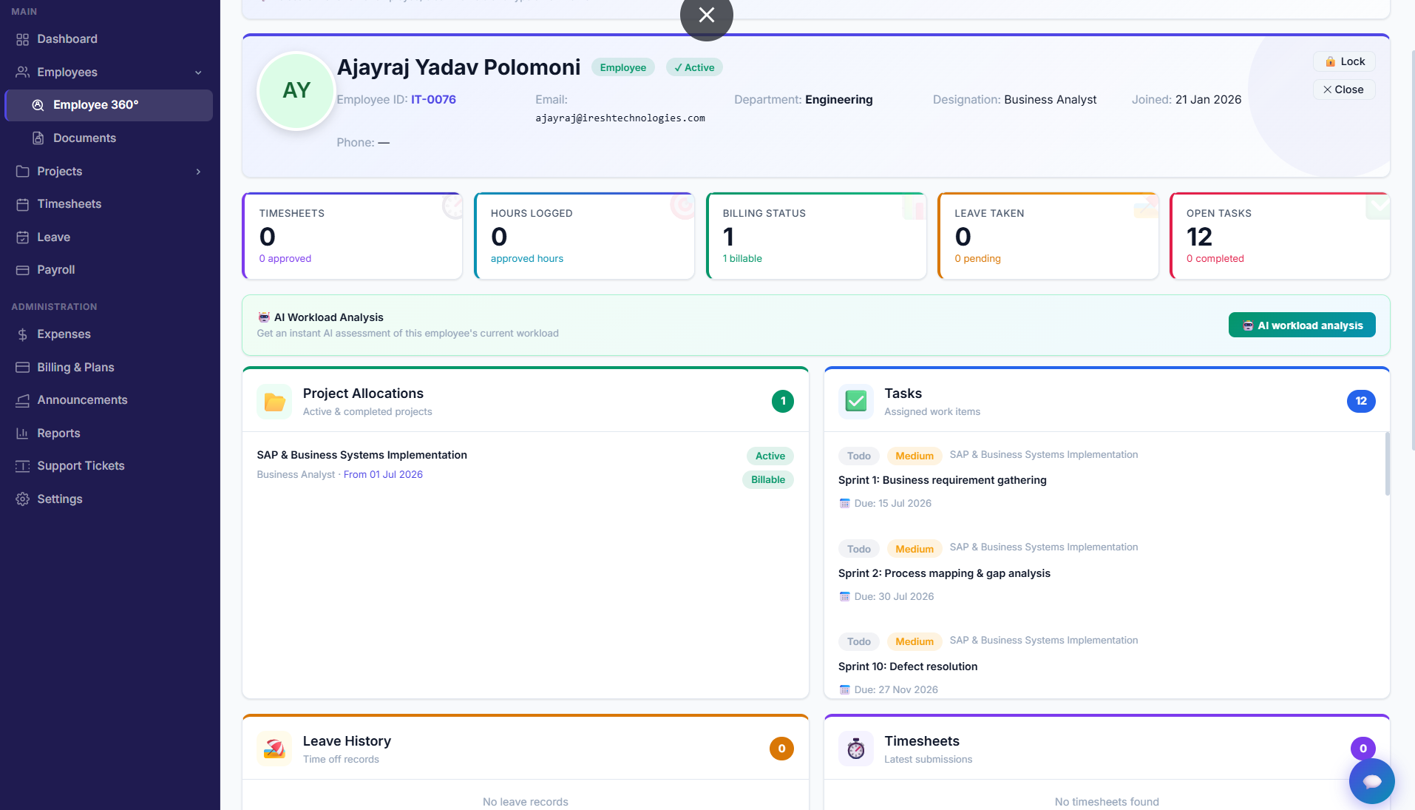
Task: Click the Project Allocations count badge
Action: click(782, 401)
